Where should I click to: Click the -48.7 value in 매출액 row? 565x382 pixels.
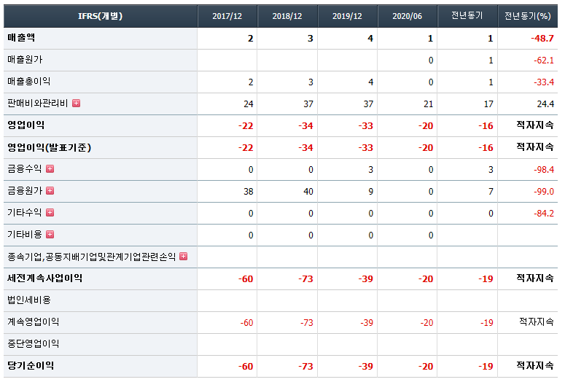(x=542, y=39)
